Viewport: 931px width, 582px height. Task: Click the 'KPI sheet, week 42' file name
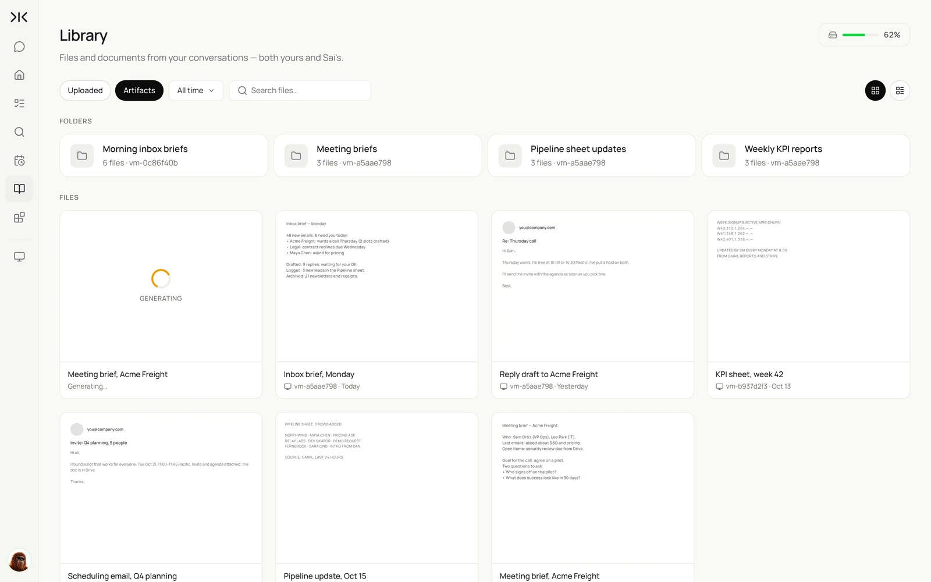(x=749, y=374)
